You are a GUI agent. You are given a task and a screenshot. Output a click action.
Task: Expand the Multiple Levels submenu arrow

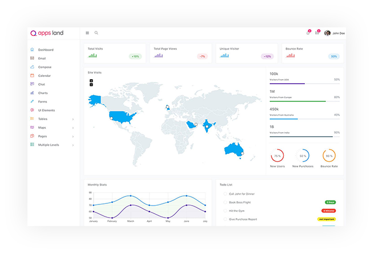coord(73,145)
